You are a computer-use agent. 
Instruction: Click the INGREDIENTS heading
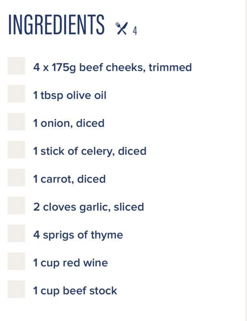(x=56, y=25)
